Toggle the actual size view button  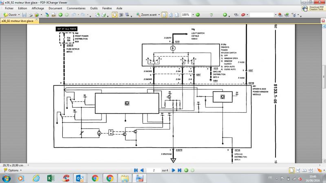pos(164,15)
